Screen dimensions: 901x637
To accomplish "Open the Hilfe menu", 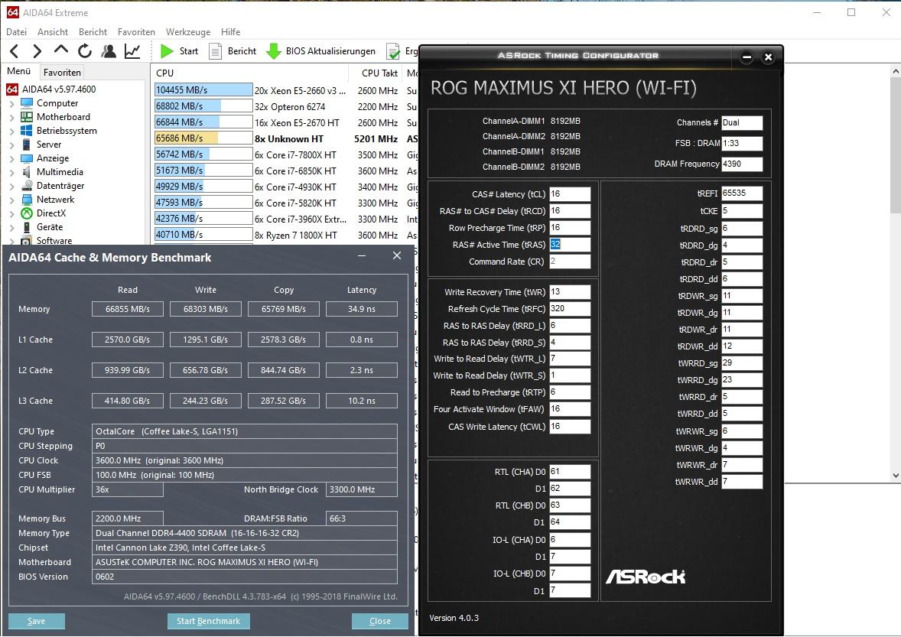I will [230, 32].
